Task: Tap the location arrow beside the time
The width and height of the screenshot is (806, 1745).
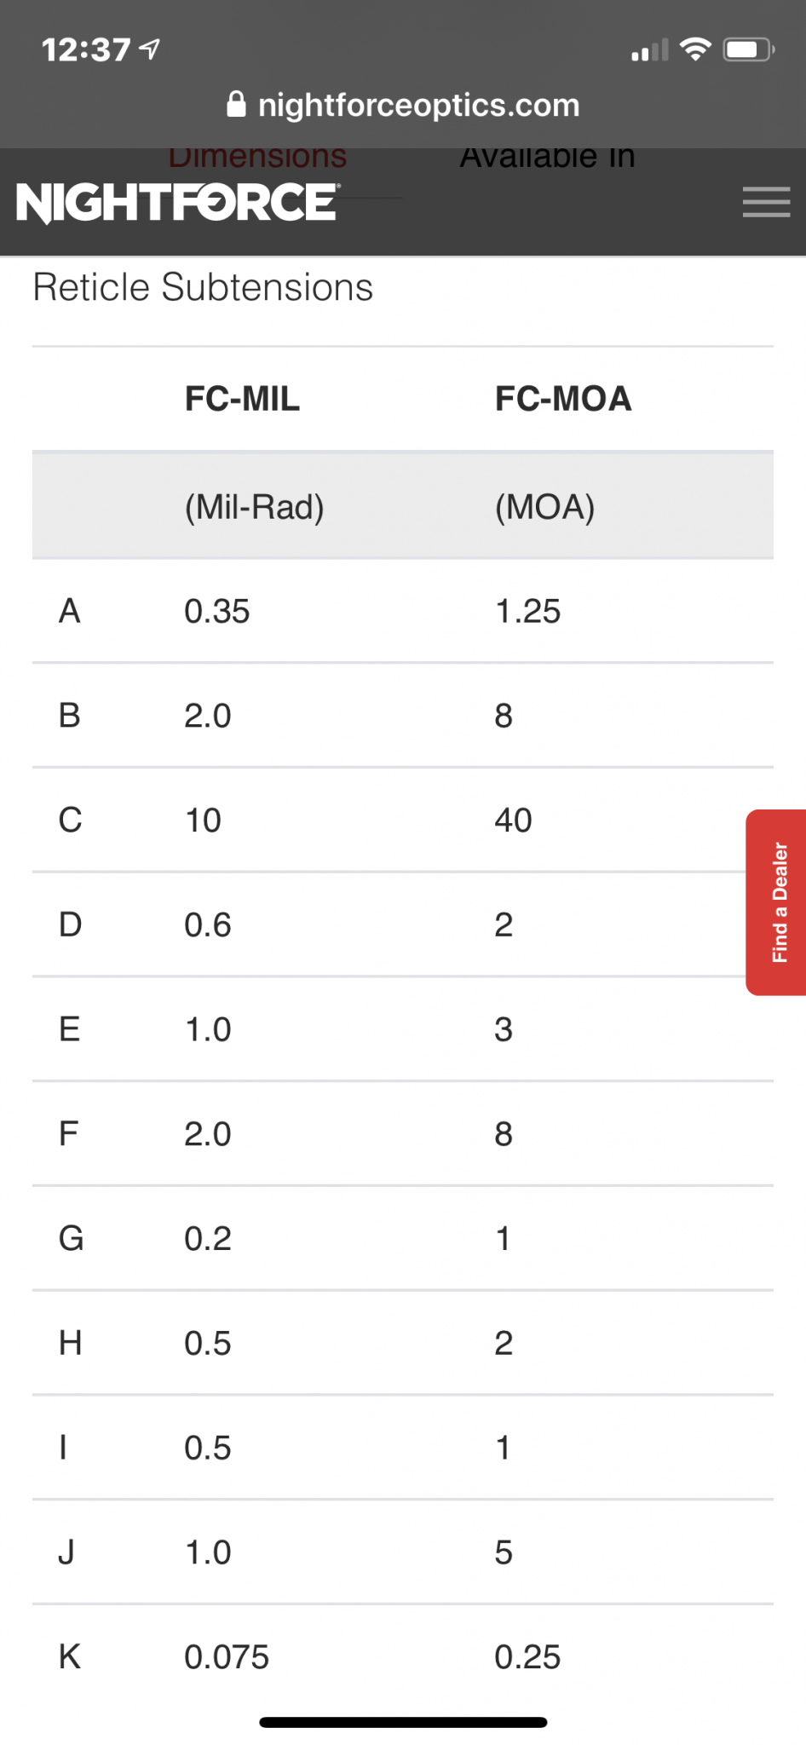Action: [x=150, y=49]
